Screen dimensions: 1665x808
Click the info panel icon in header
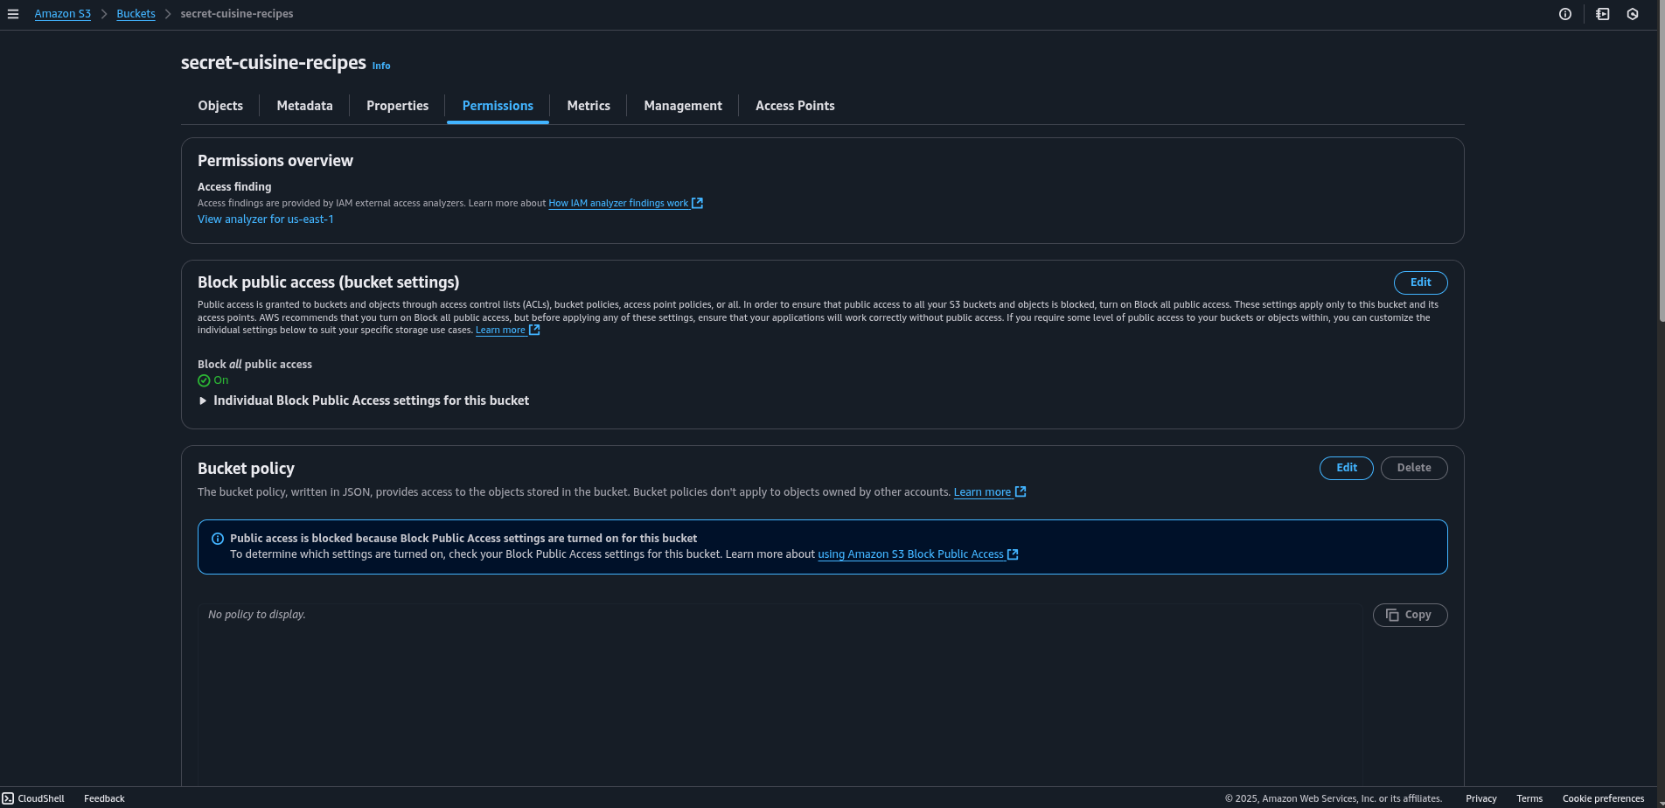tap(1565, 14)
